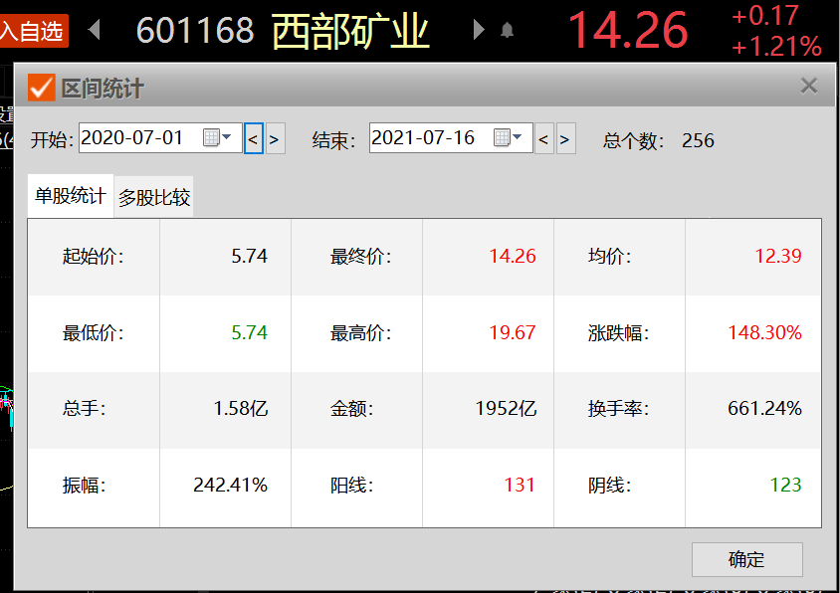The image size is (840, 593).
Task: Go to next stock with right triangle arrow
Action: (479, 30)
